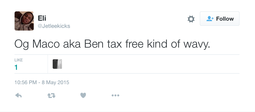The width and height of the screenshot is (255, 112).
Task: Follow the user Eli
Action: pyautogui.click(x=220, y=19)
